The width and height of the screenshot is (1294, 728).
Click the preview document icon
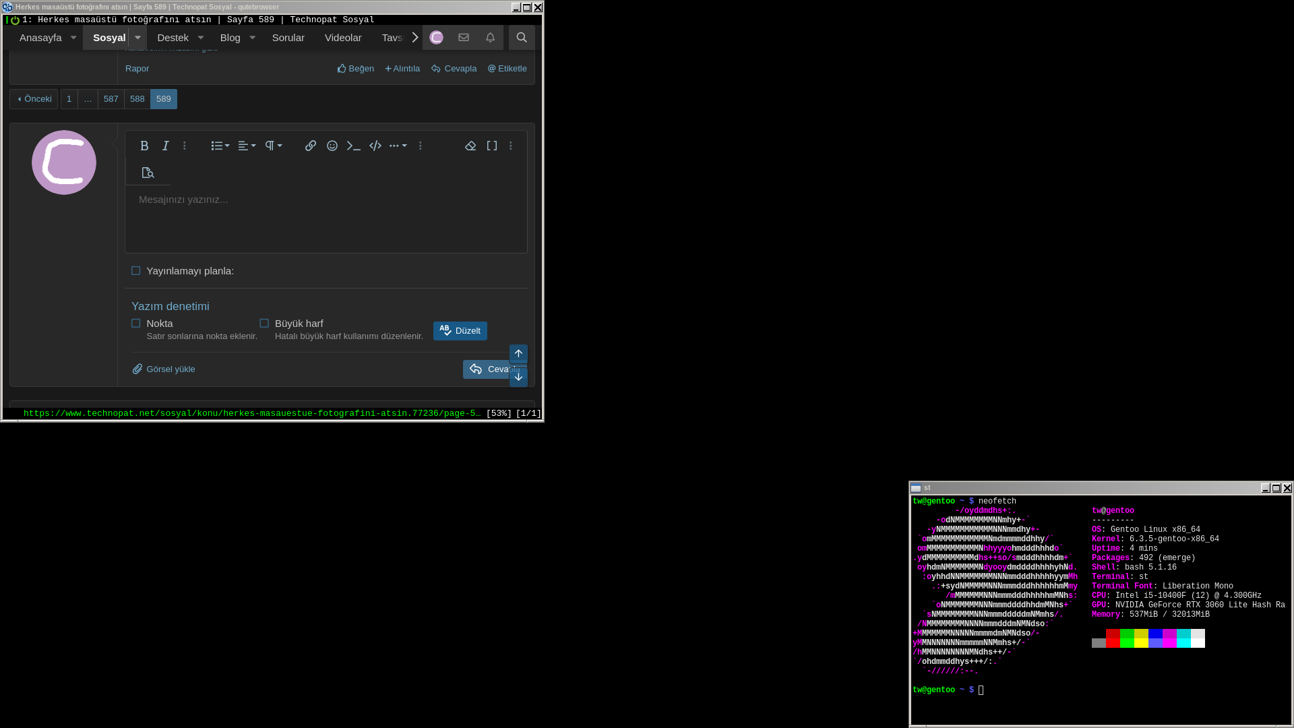[x=148, y=173]
